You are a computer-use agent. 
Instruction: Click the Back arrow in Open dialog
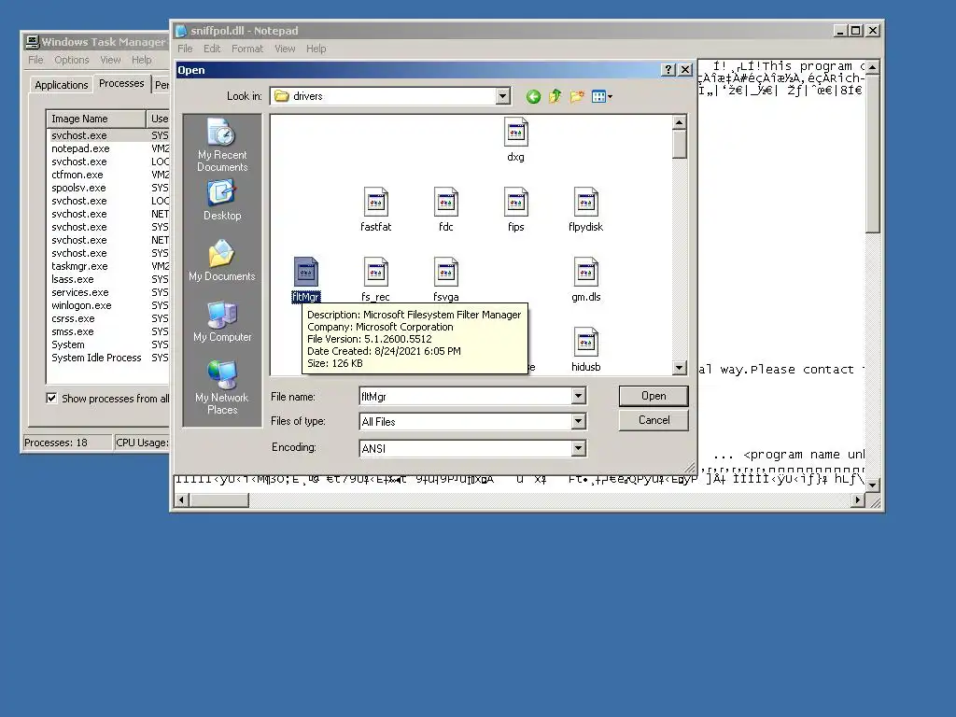click(533, 96)
